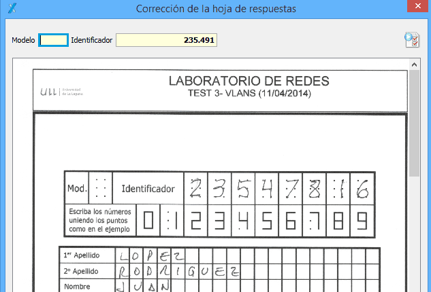Click the empty model dots box

pos(101,188)
